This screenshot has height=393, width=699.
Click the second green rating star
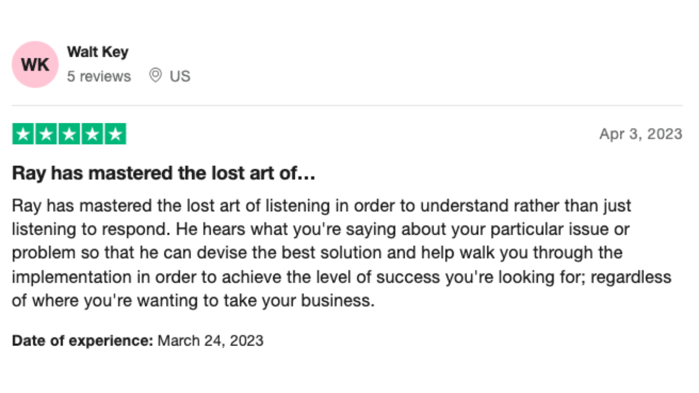point(46,134)
